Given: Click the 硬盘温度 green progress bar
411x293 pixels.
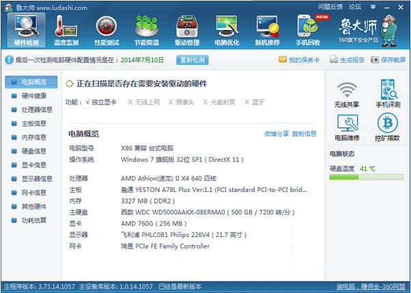Looking at the screenshot, I should tap(366, 178).
